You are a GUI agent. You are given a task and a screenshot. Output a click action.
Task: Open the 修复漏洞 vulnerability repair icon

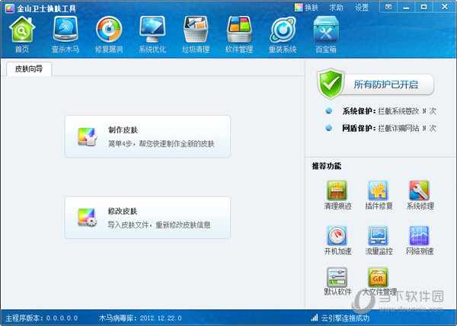109,30
